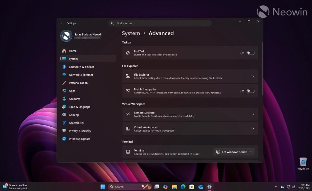The height and width of the screenshot is (191, 312).
Task: Launch Copilot from the taskbar
Action: tap(165, 187)
